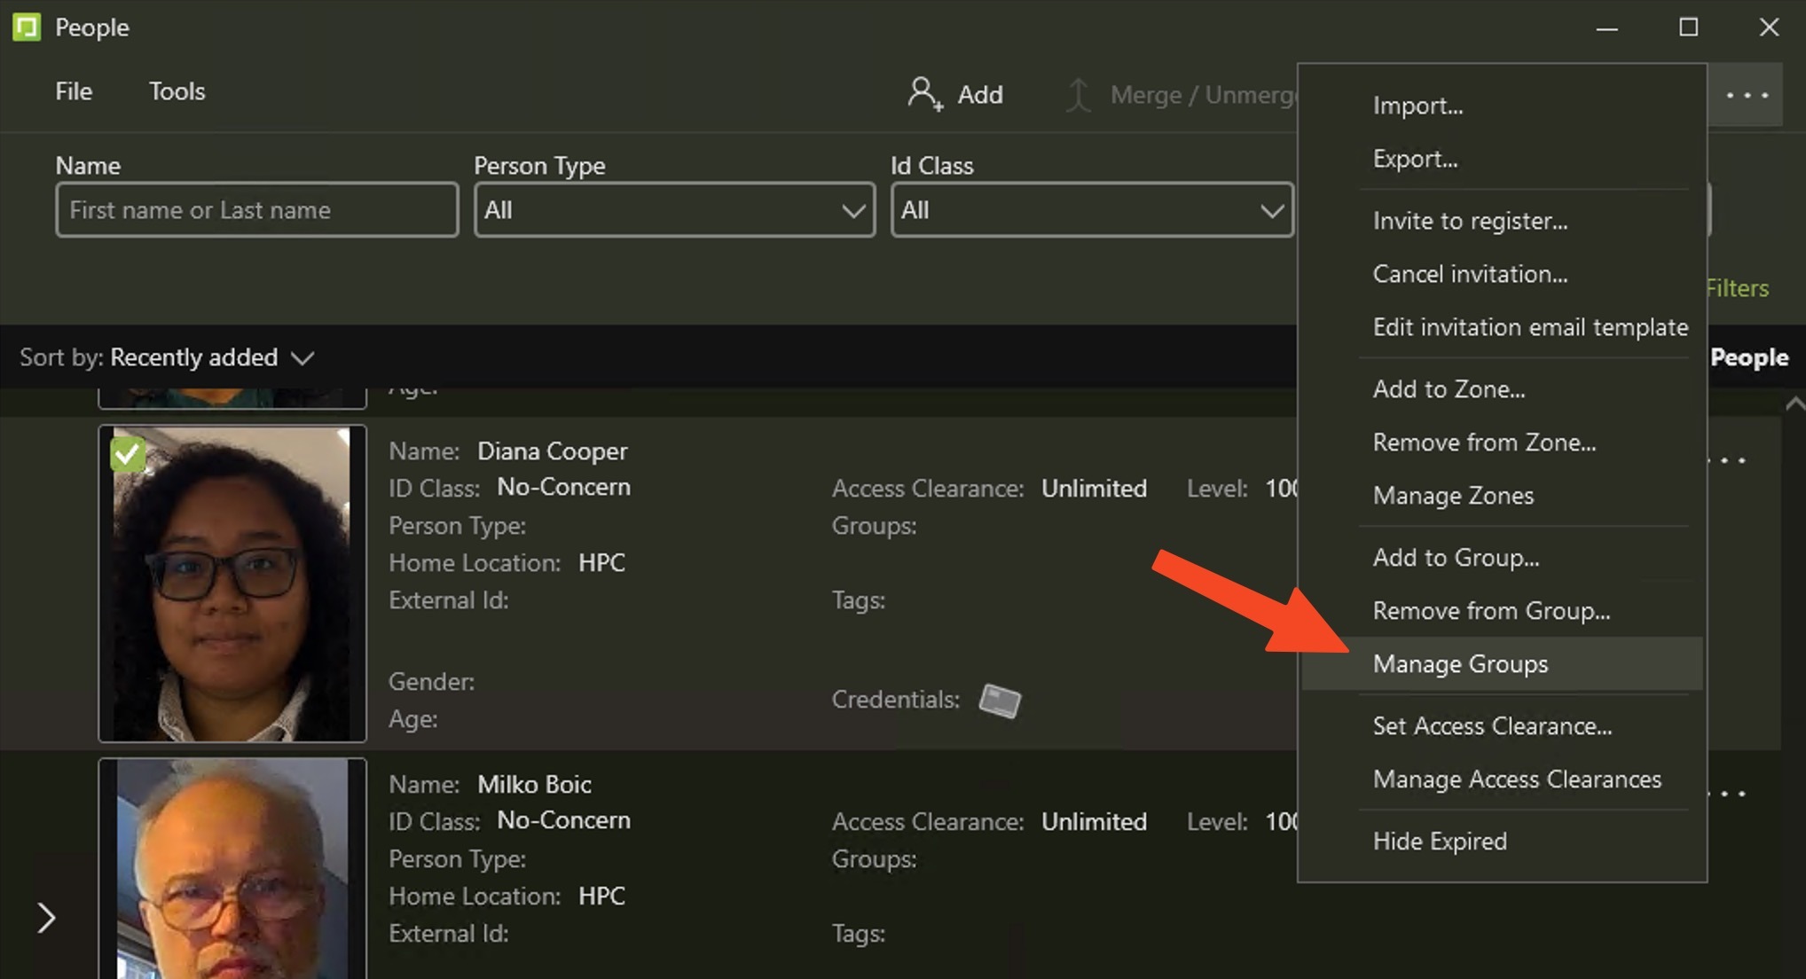Open the Person Type dropdown
This screenshot has height=979, width=1806.
pyautogui.click(x=674, y=210)
